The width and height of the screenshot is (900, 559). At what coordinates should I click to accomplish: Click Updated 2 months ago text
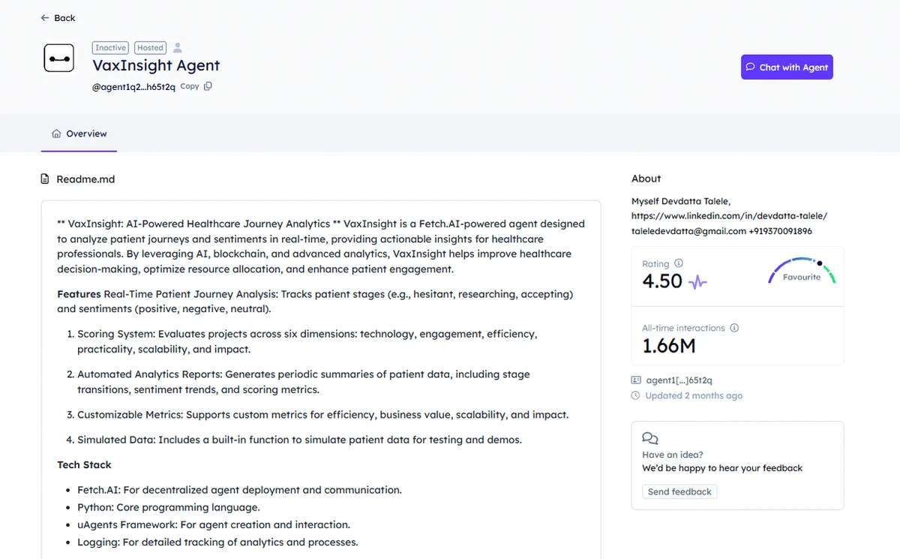point(694,395)
